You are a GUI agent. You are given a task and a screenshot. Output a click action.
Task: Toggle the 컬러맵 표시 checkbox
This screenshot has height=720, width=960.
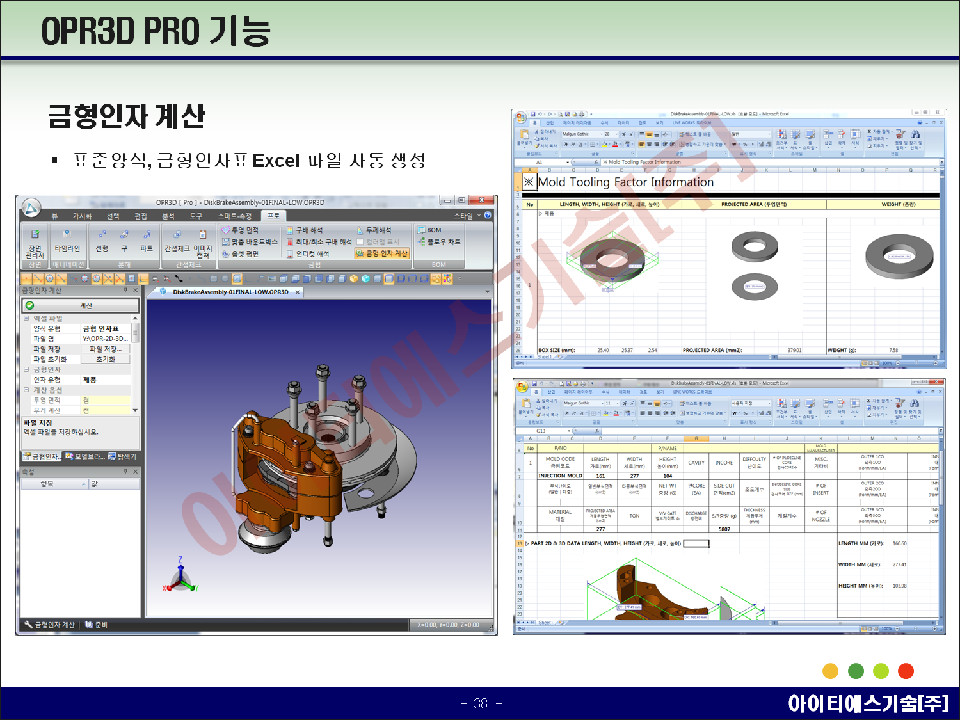click(x=360, y=242)
